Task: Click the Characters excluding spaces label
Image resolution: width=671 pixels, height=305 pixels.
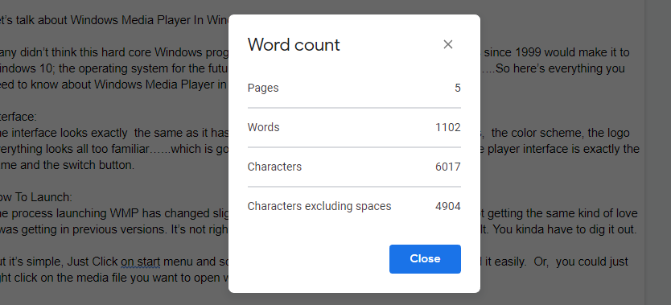Action: (319, 206)
